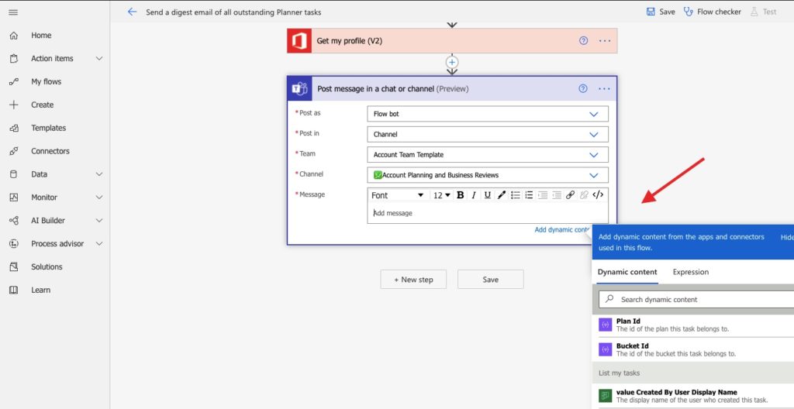
Task: Insert a bulleted list
Action: [x=515, y=195]
